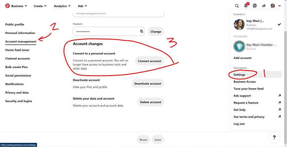
Task: Click the Deactivate account button
Action: [148, 84]
